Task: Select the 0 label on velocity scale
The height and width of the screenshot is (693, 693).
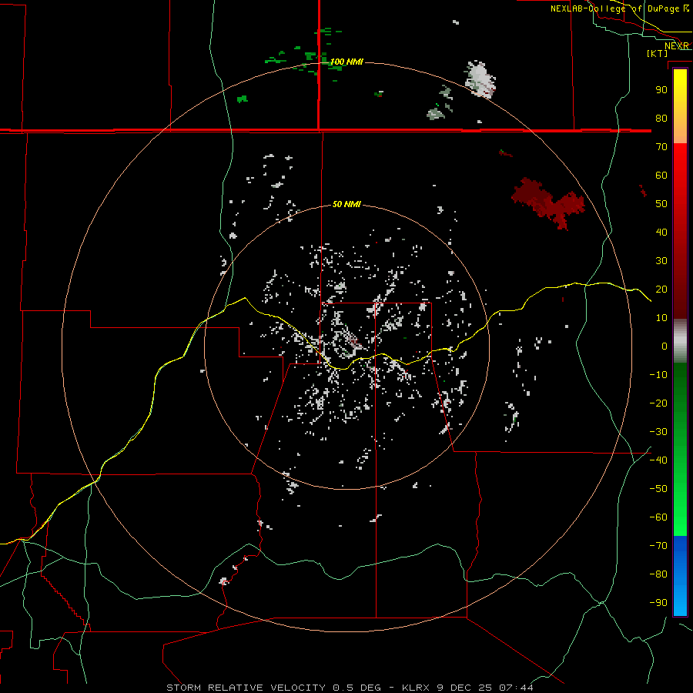Action: (665, 346)
